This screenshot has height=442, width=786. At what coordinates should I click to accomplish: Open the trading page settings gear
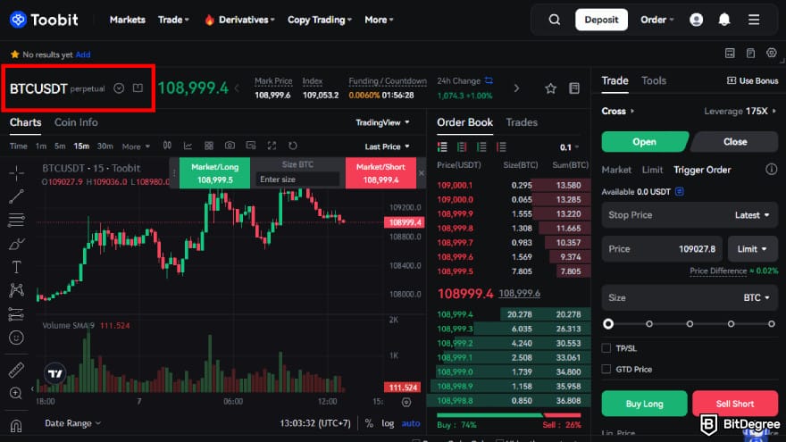click(x=772, y=53)
